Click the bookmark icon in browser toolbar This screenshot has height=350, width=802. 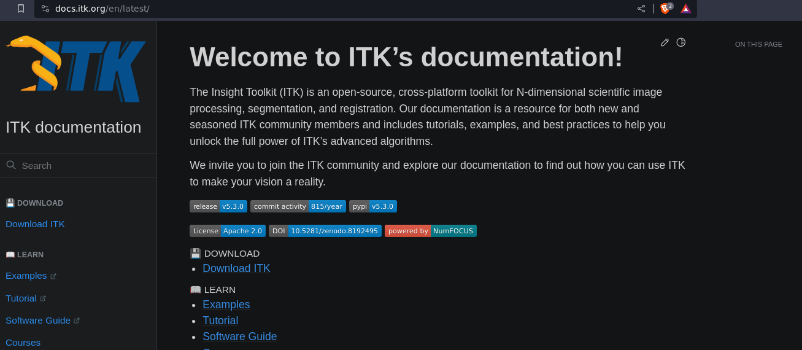coord(21,9)
